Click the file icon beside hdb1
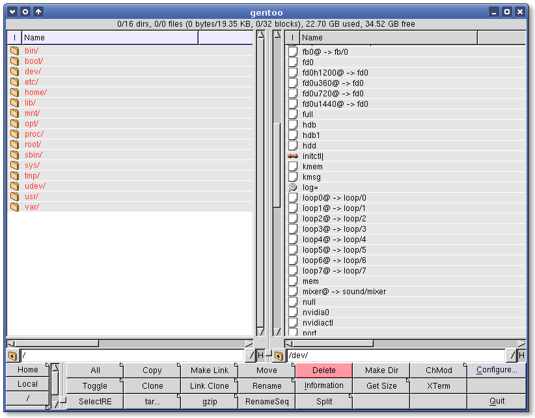This screenshot has width=535, height=418. tap(293, 135)
